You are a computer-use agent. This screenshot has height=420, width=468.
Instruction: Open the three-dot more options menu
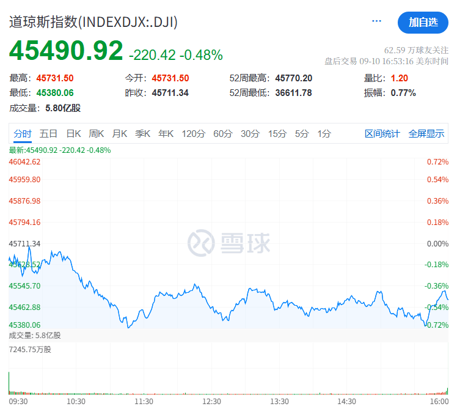click(x=376, y=21)
